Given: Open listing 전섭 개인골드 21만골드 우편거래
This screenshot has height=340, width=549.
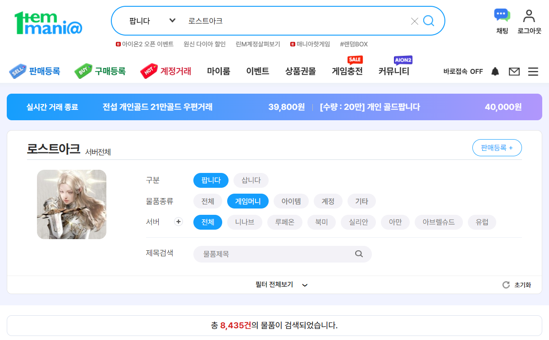Looking at the screenshot, I should click(x=158, y=107).
